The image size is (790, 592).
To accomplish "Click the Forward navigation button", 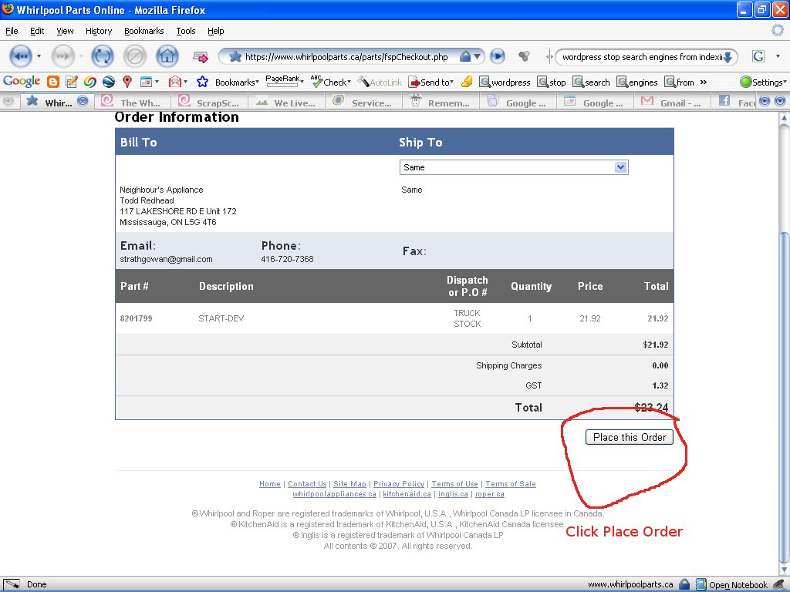I will [x=62, y=56].
